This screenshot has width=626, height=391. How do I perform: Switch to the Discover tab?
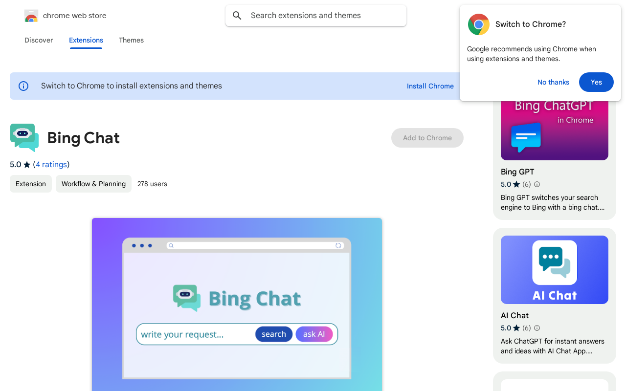pyautogui.click(x=39, y=40)
